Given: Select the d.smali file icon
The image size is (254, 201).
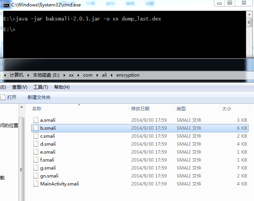Looking at the screenshot, I should coord(36,144).
